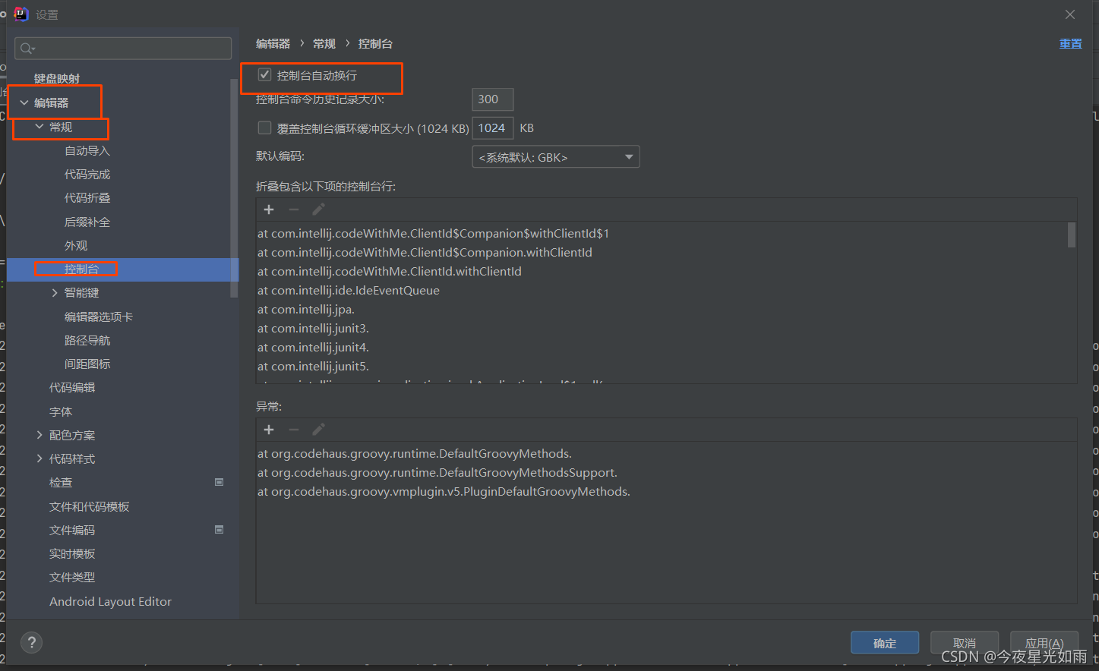Select the com.intellij.junit3. line
Viewport: 1099px width, 671px height.
point(313,329)
